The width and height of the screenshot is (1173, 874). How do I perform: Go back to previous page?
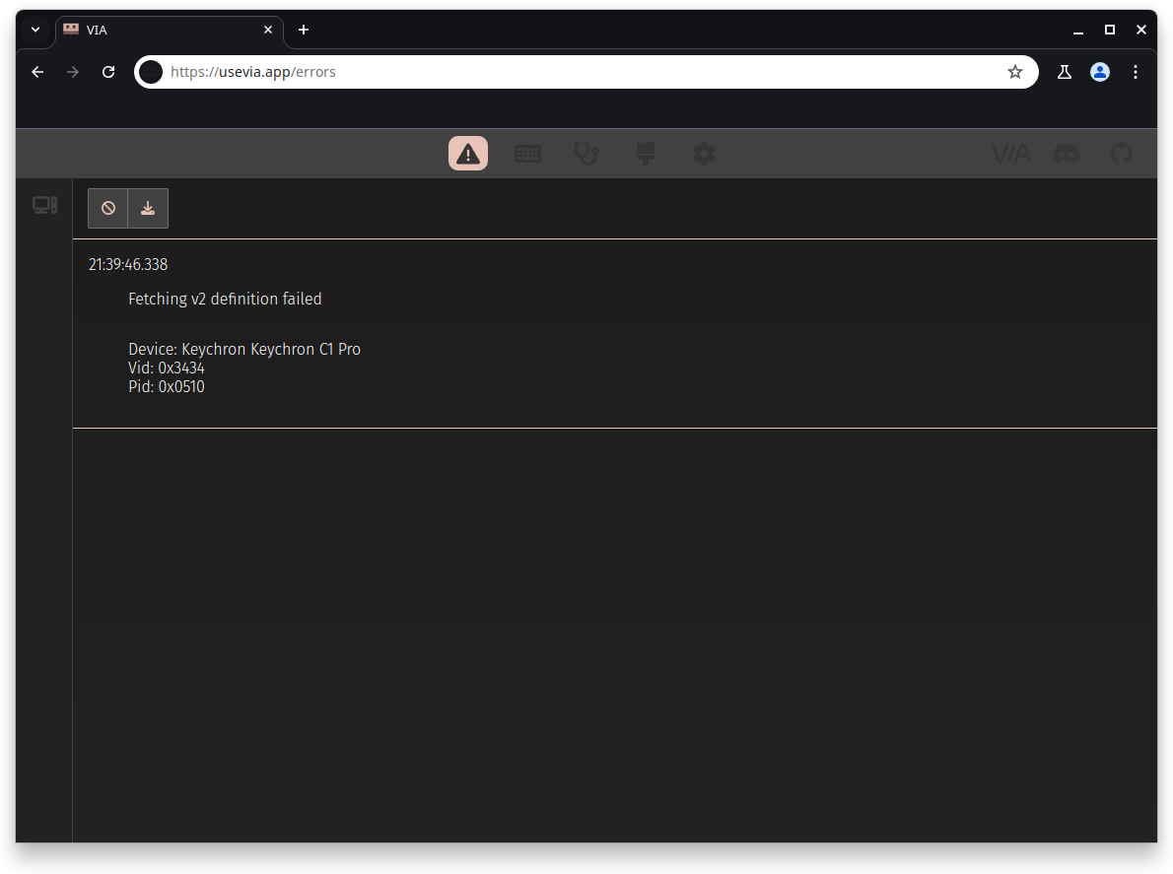pos(37,72)
